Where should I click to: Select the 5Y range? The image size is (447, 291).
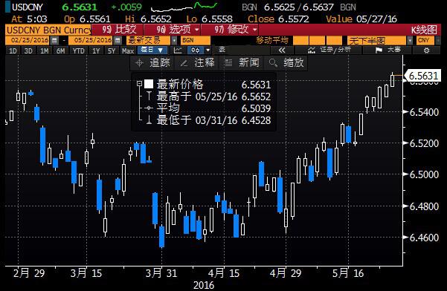pos(112,51)
